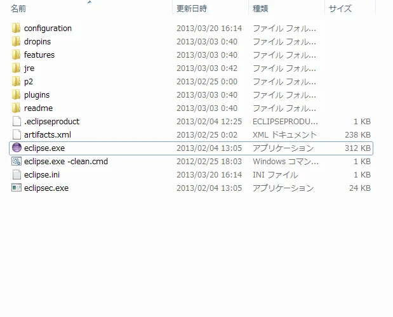The height and width of the screenshot is (317, 393).
Task: Select the eclipsec.exe console icon
Action: [x=17, y=188]
